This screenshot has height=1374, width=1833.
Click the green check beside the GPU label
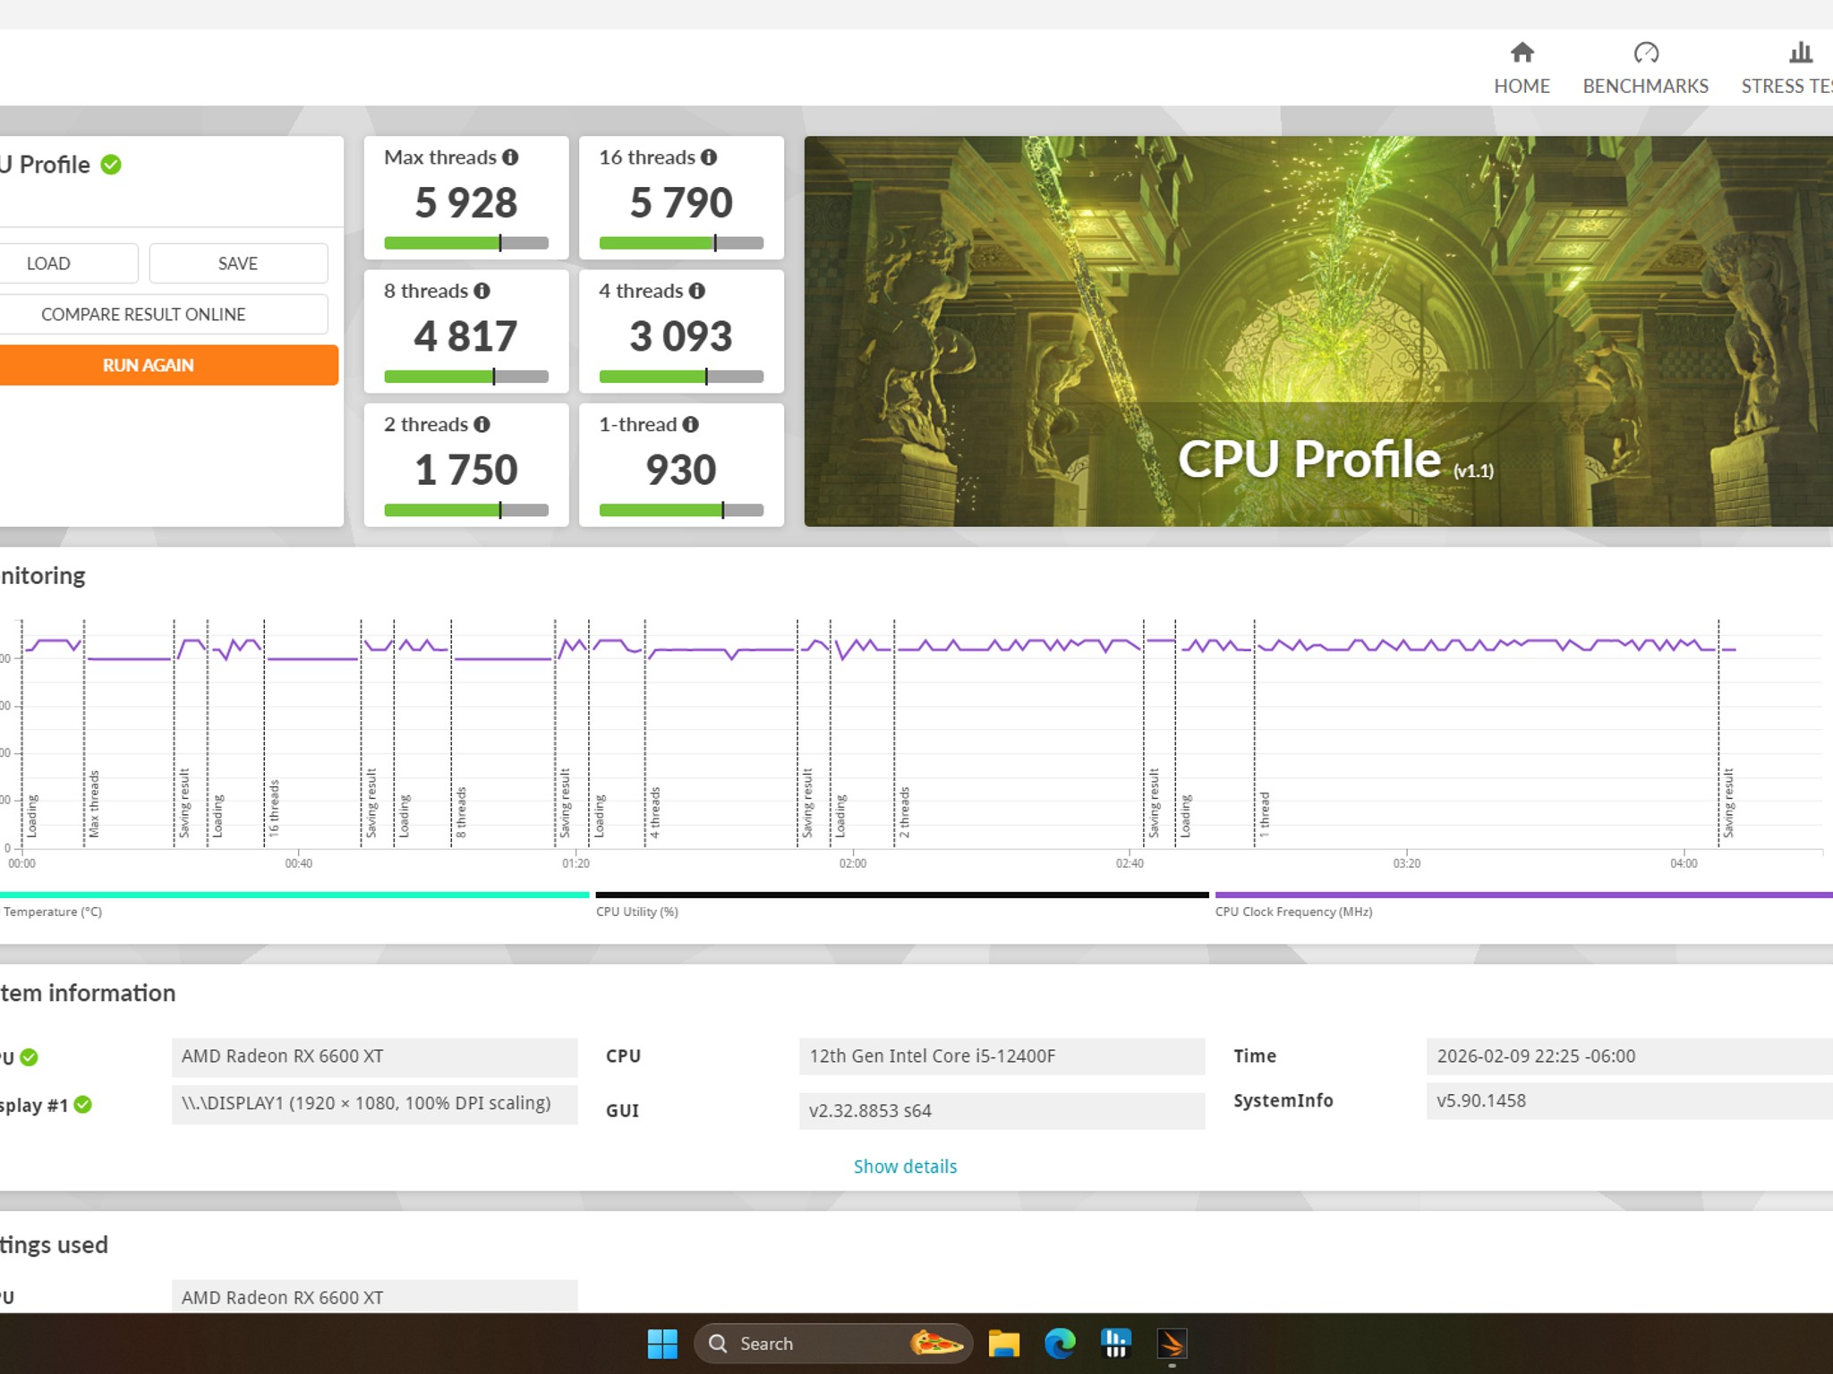(29, 1057)
